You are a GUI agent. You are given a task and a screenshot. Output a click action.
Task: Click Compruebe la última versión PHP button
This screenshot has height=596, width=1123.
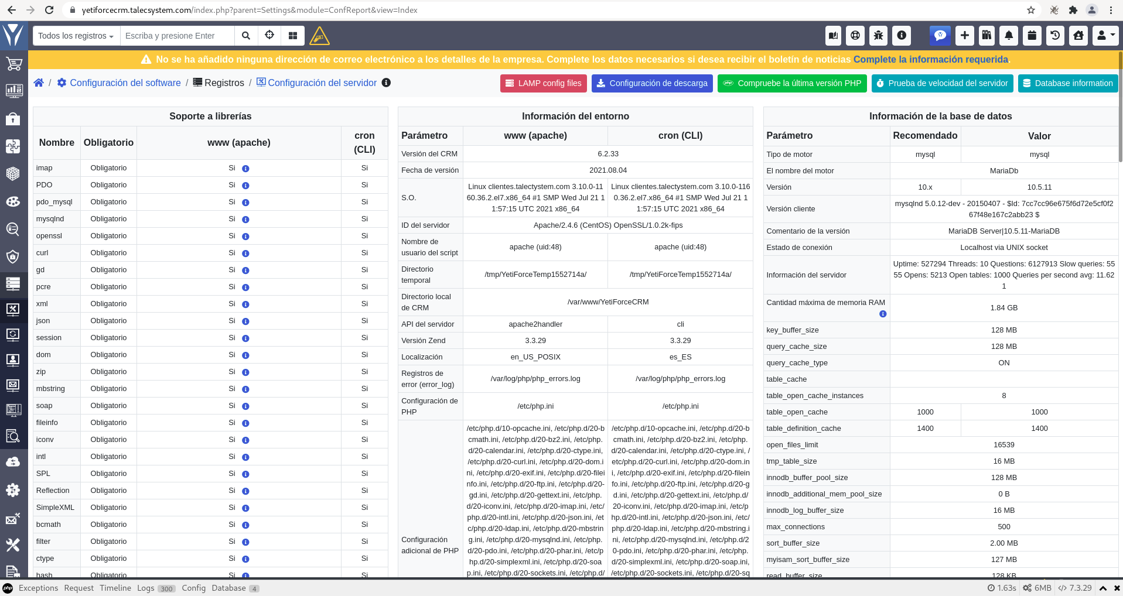pos(792,83)
